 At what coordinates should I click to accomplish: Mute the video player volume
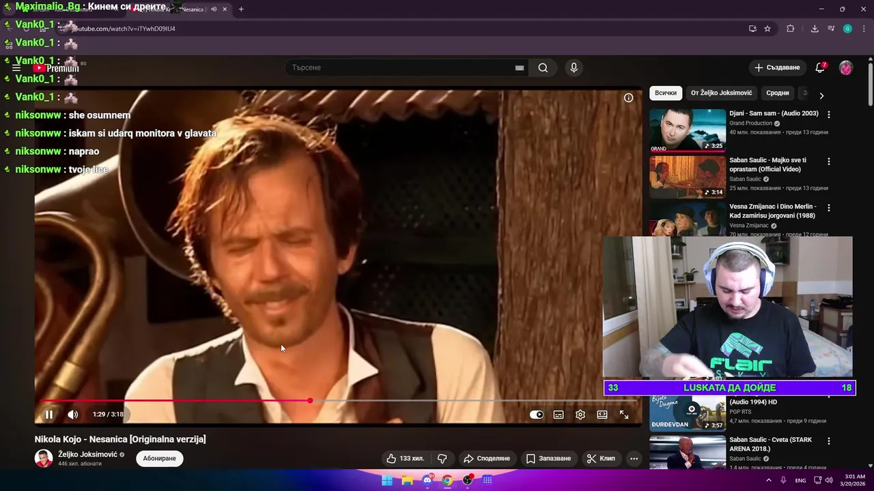[x=73, y=414]
